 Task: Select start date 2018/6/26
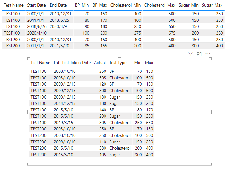click(x=37, y=26)
